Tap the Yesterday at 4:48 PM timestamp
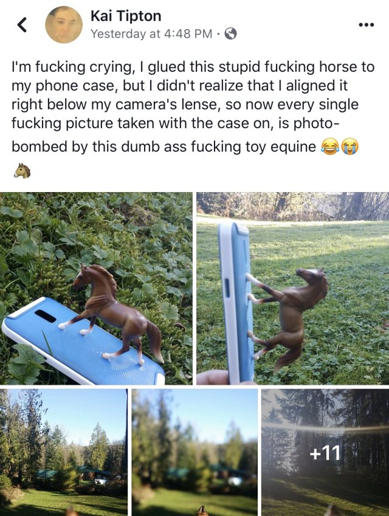 point(151,33)
